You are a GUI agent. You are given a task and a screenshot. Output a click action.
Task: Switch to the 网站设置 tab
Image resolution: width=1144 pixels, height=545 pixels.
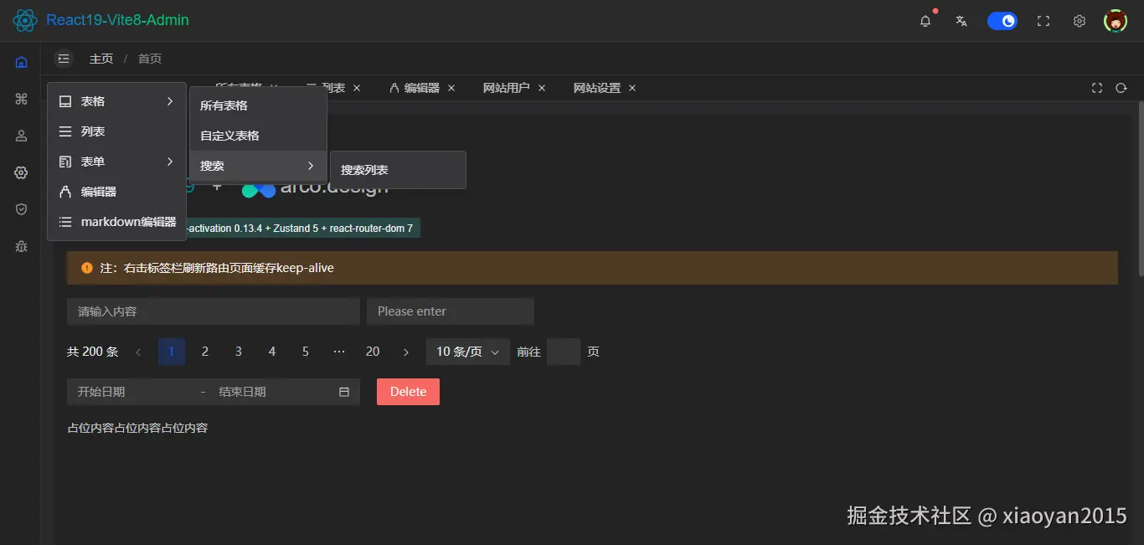click(597, 88)
